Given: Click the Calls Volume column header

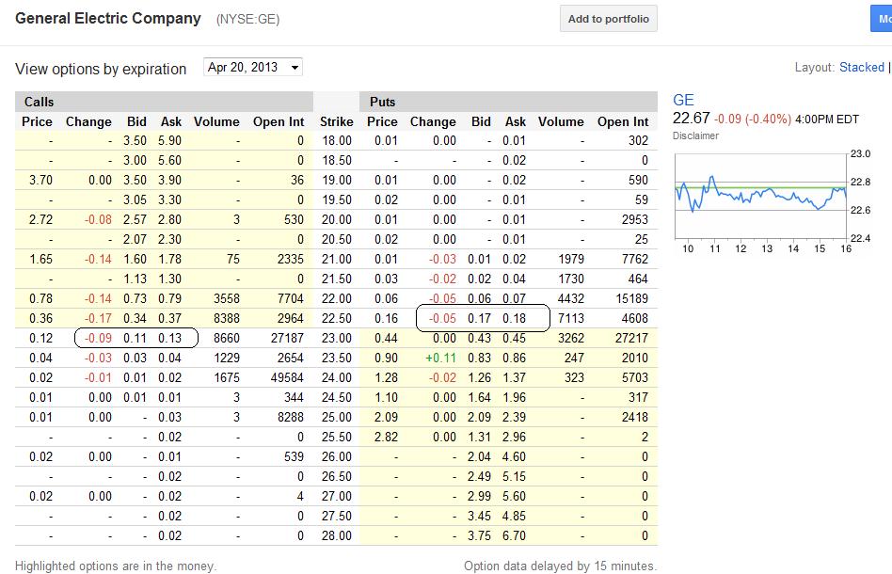Looking at the screenshot, I should (x=216, y=121).
